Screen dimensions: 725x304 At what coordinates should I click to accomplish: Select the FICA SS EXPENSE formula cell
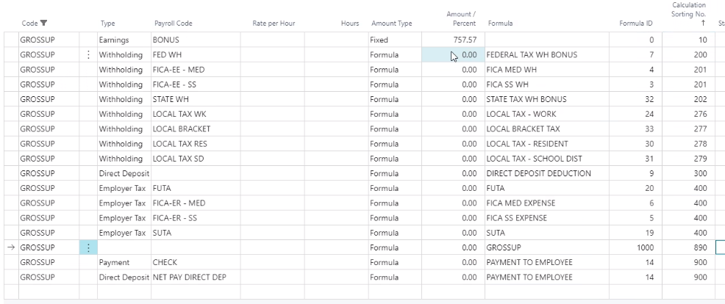546,217
